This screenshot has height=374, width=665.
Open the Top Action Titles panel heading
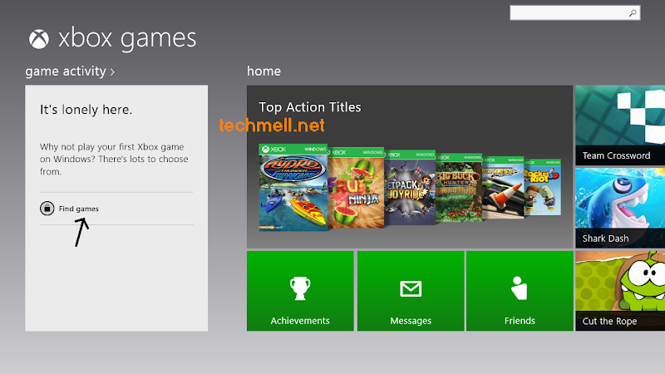click(309, 107)
